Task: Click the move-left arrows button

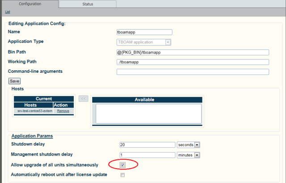Action: [x=83, y=98]
